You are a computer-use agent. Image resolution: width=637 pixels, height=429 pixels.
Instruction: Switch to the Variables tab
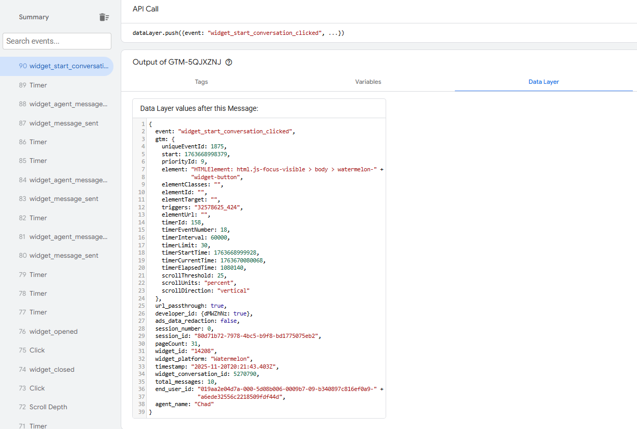coord(368,82)
